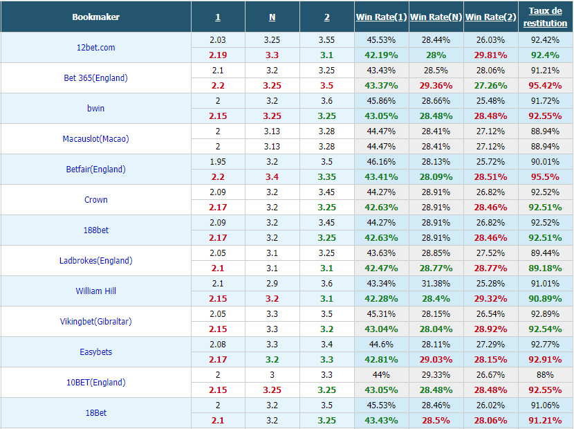Sort by the column 2 header

tap(327, 17)
